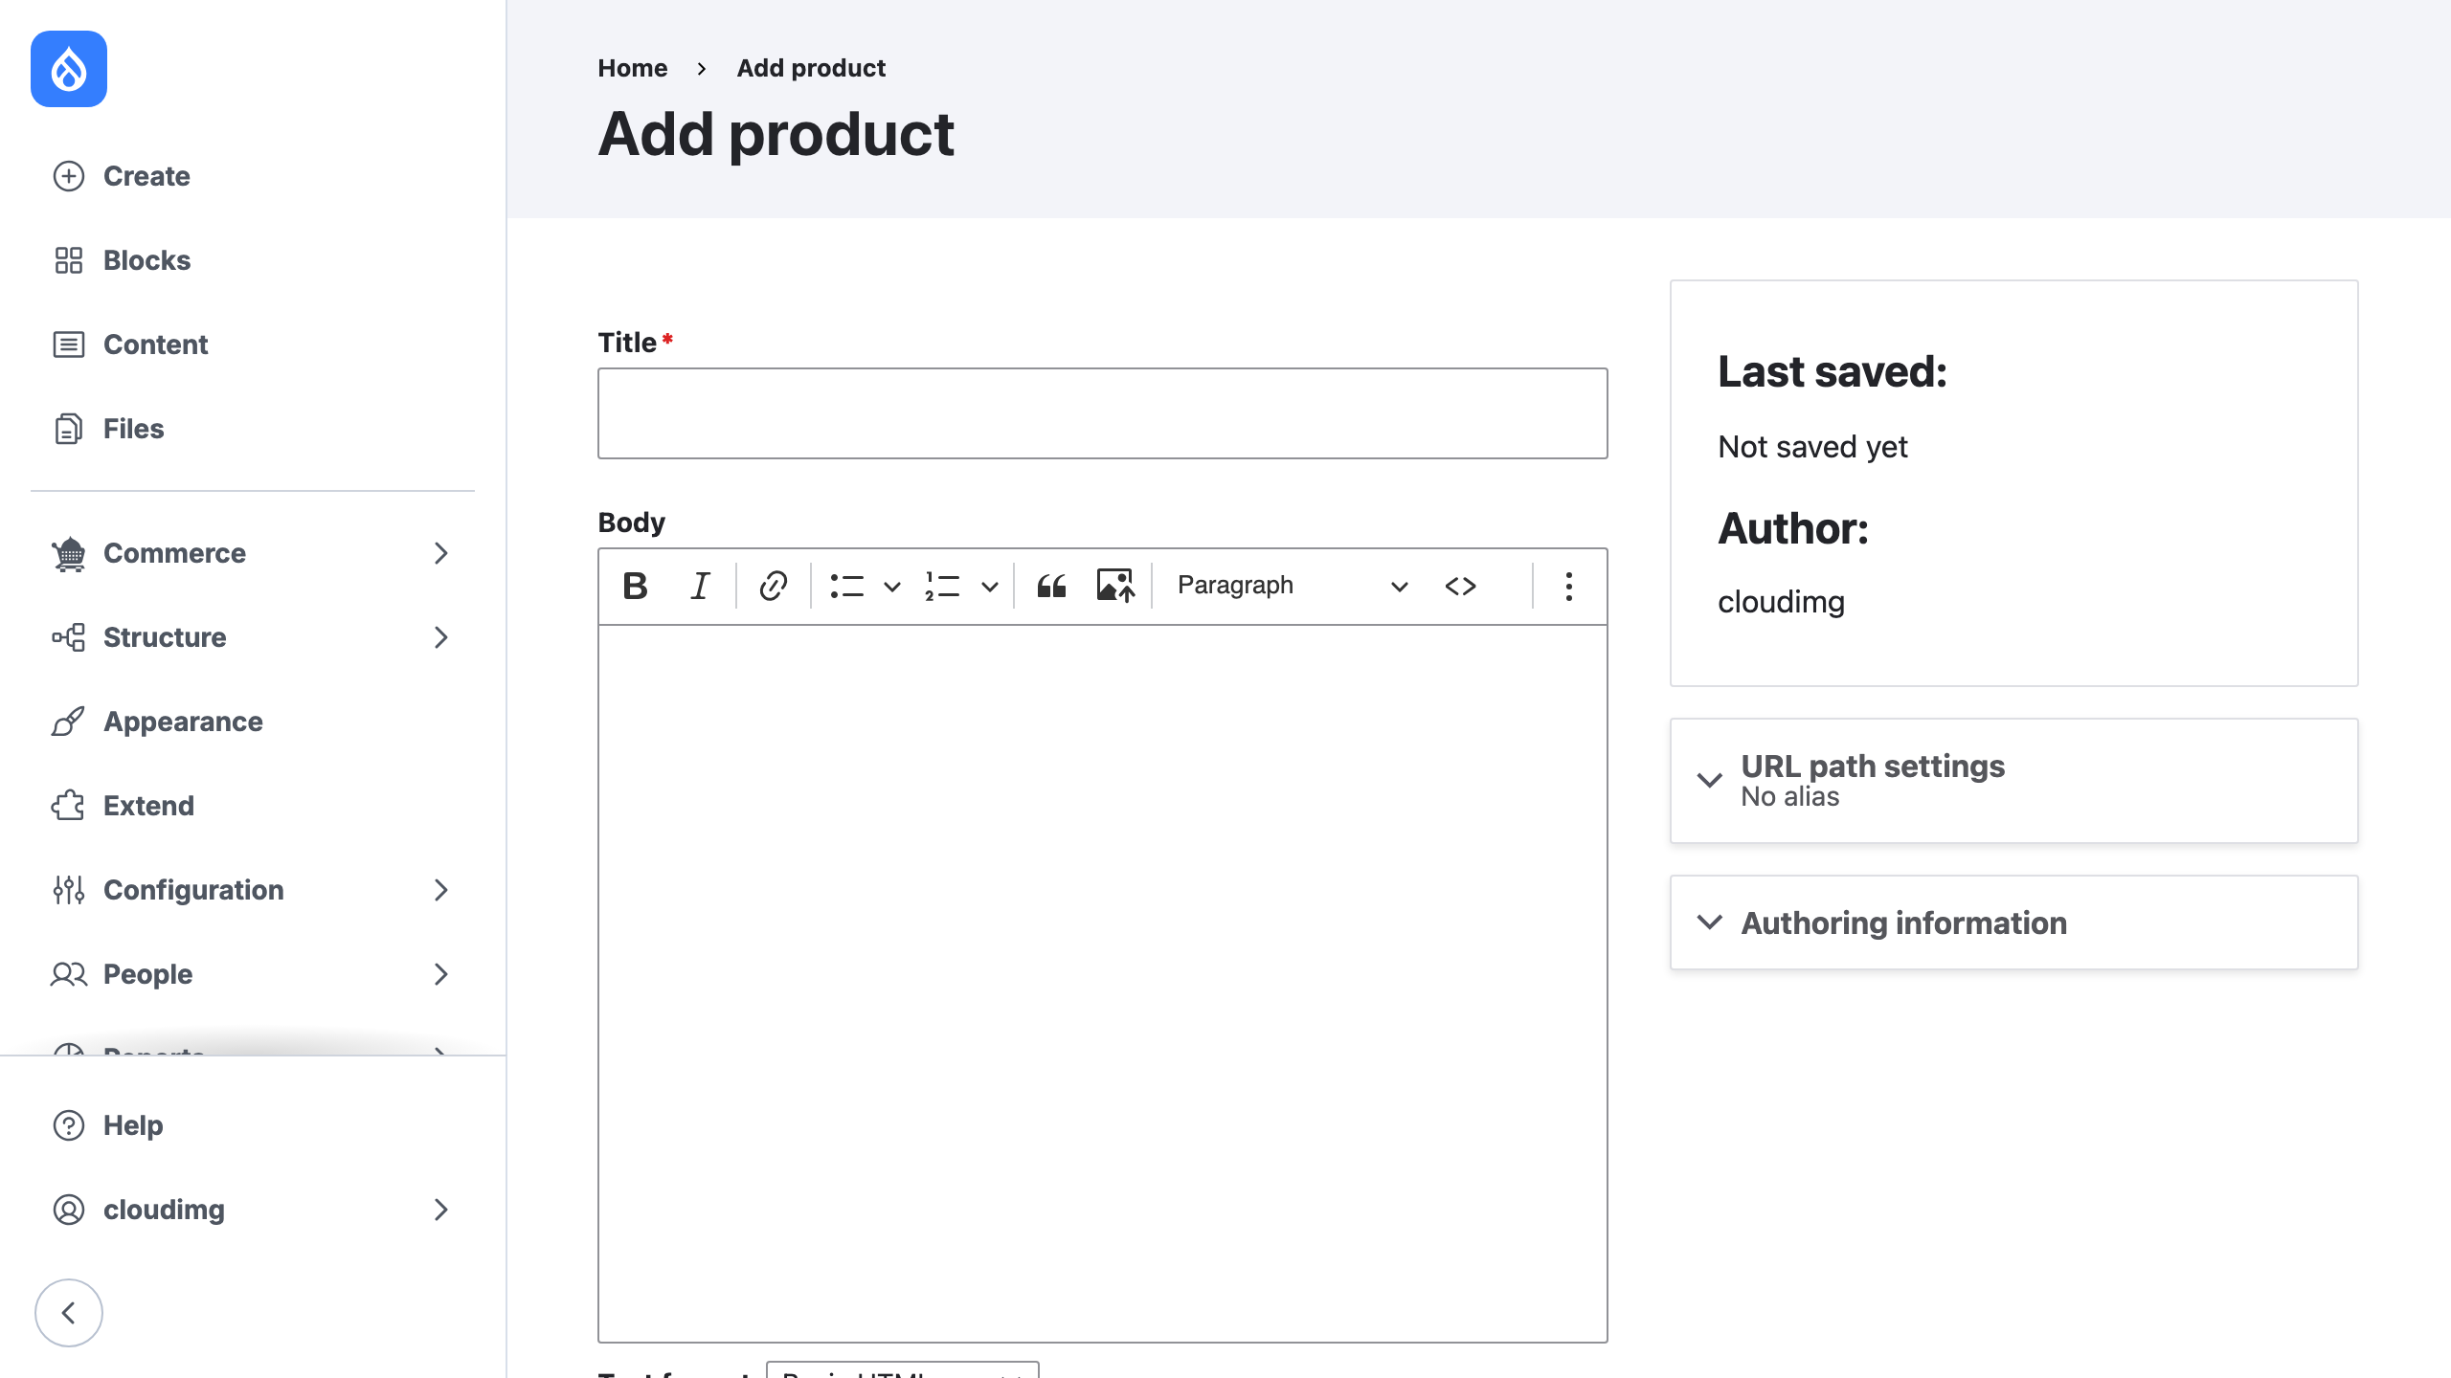Screen dimensions: 2451x1378
Task: Insert a link with the link icon
Action: pyautogui.click(x=773, y=586)
